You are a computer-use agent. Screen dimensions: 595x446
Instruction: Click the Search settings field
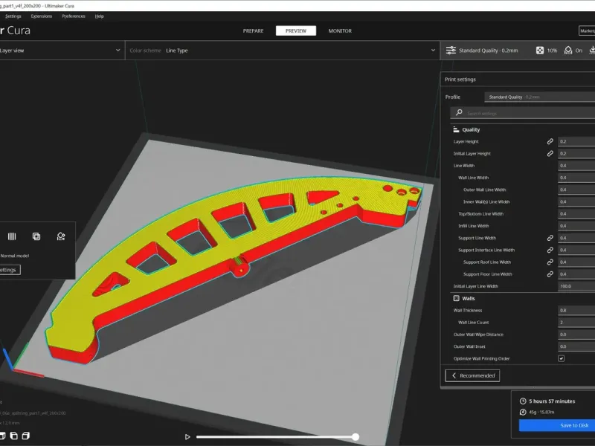point(523,113)
